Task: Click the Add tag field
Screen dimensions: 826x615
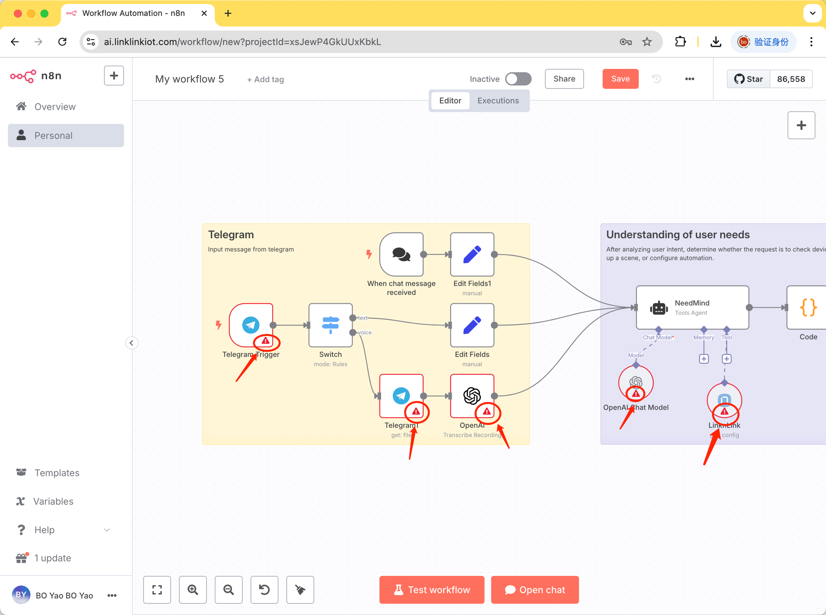Action: pos(266,79)
